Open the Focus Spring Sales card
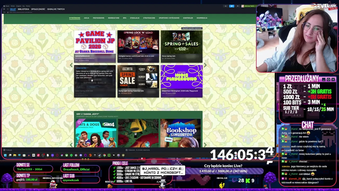 (x=181, y=46)
